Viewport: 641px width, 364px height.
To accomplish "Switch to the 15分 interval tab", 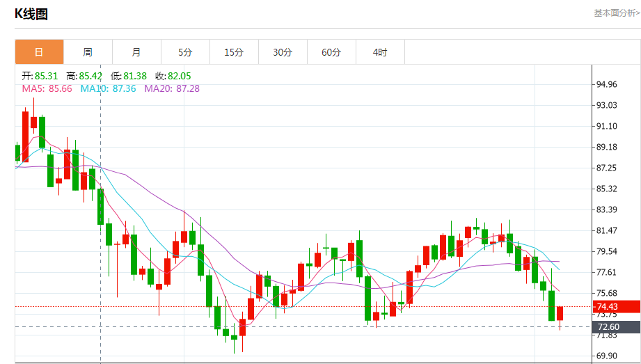I will (234, 52).
